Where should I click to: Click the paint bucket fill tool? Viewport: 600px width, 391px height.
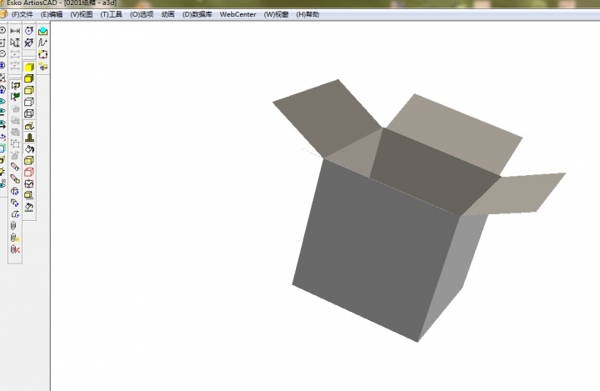tap(29, 148)
